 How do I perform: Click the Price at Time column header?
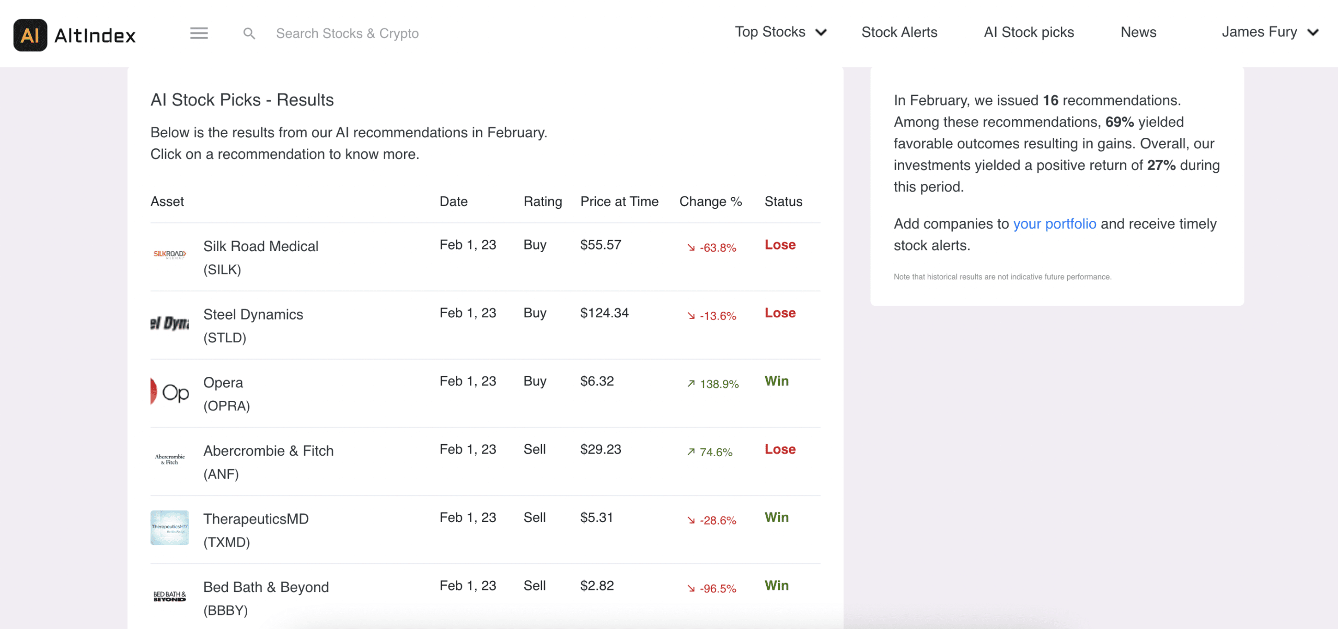(x=619, y=201)
